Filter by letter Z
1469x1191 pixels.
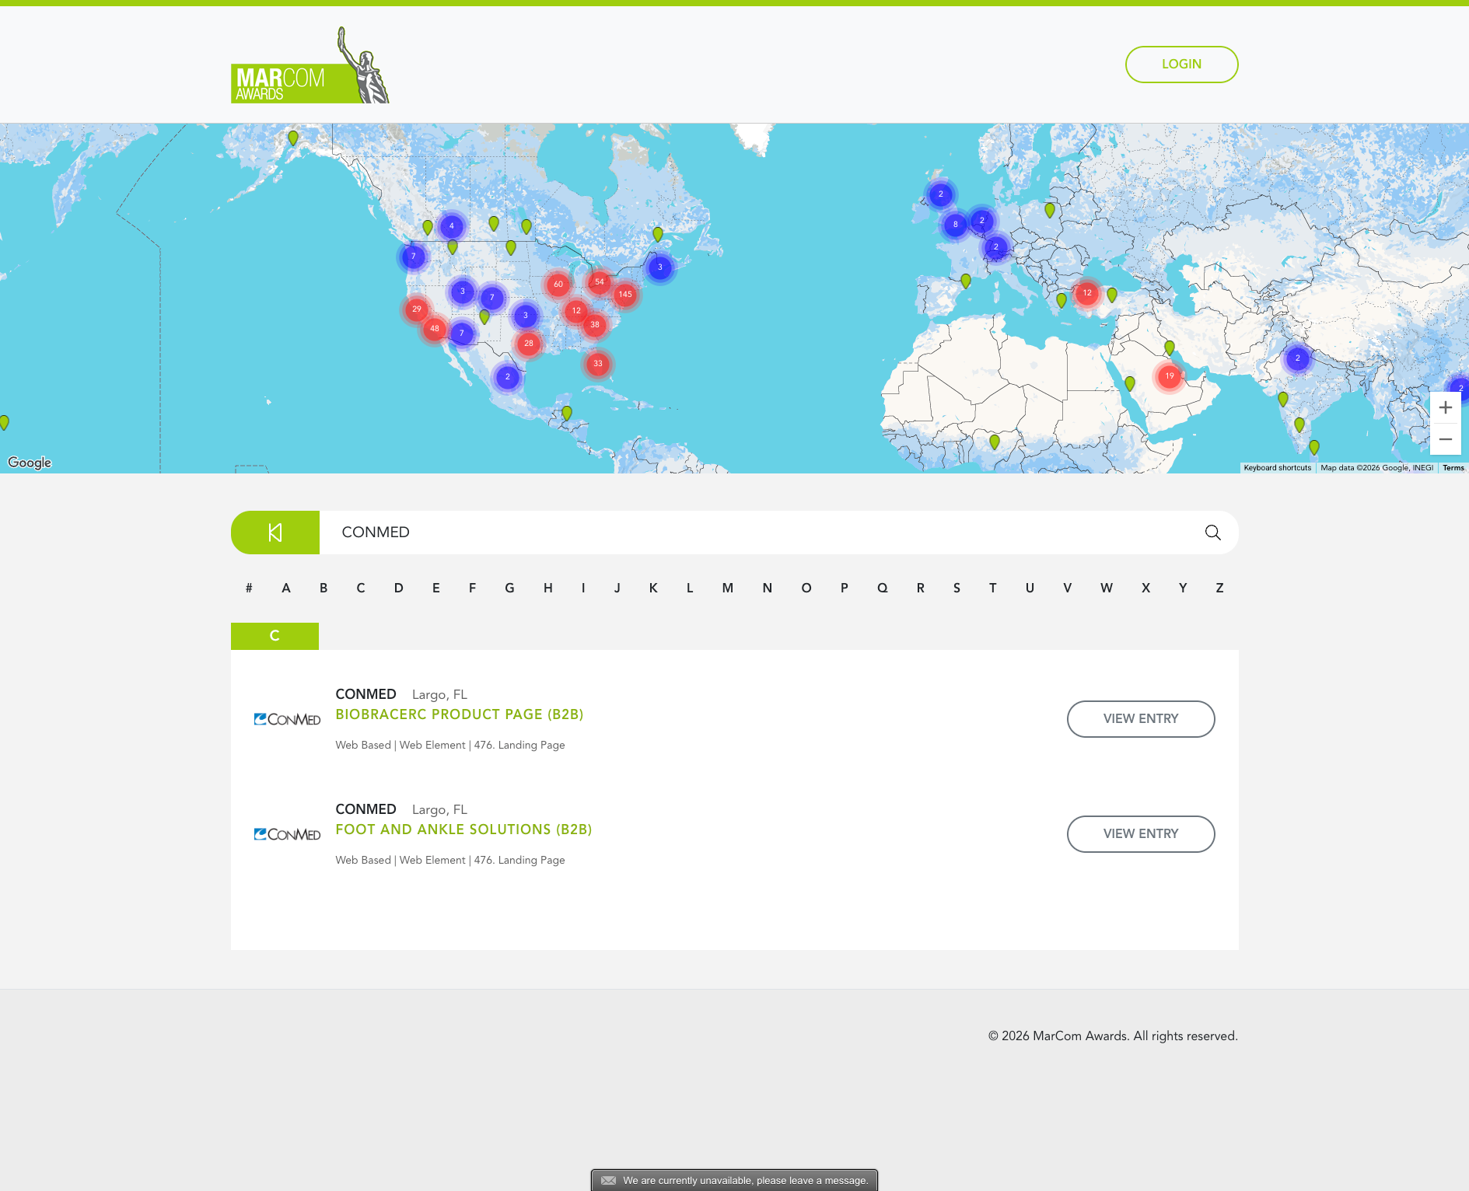(x=1219, y=589)
